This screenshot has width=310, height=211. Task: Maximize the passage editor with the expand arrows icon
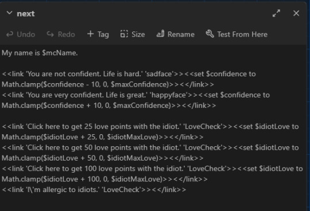point(276,13)
